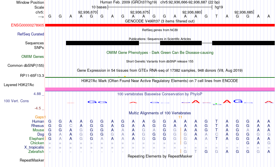Click the 92,936,680 position marker
Screen dimensions: 275x167
pyautogui.click(x=192, y=12)
